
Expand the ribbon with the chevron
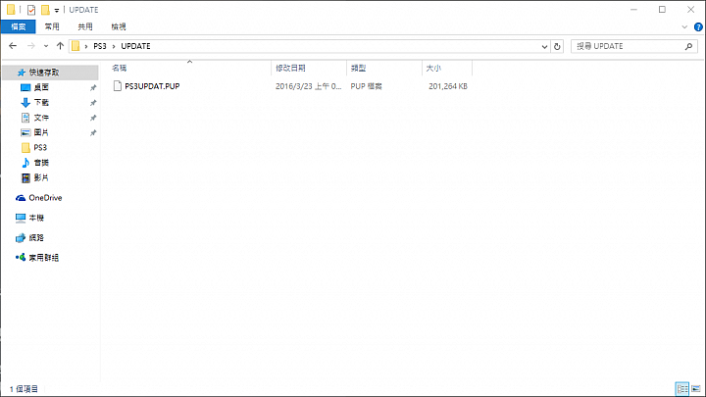684,27
